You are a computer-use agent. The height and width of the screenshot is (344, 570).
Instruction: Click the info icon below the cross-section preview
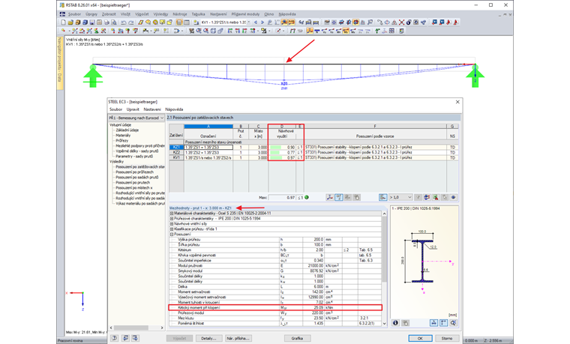(395, 323)
